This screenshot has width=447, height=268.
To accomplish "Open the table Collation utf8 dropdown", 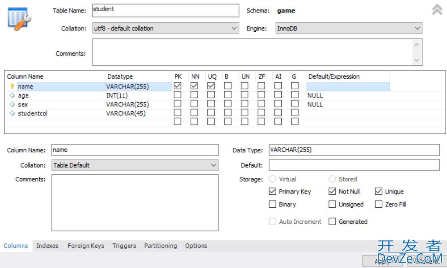I will (x=165, y=28).
